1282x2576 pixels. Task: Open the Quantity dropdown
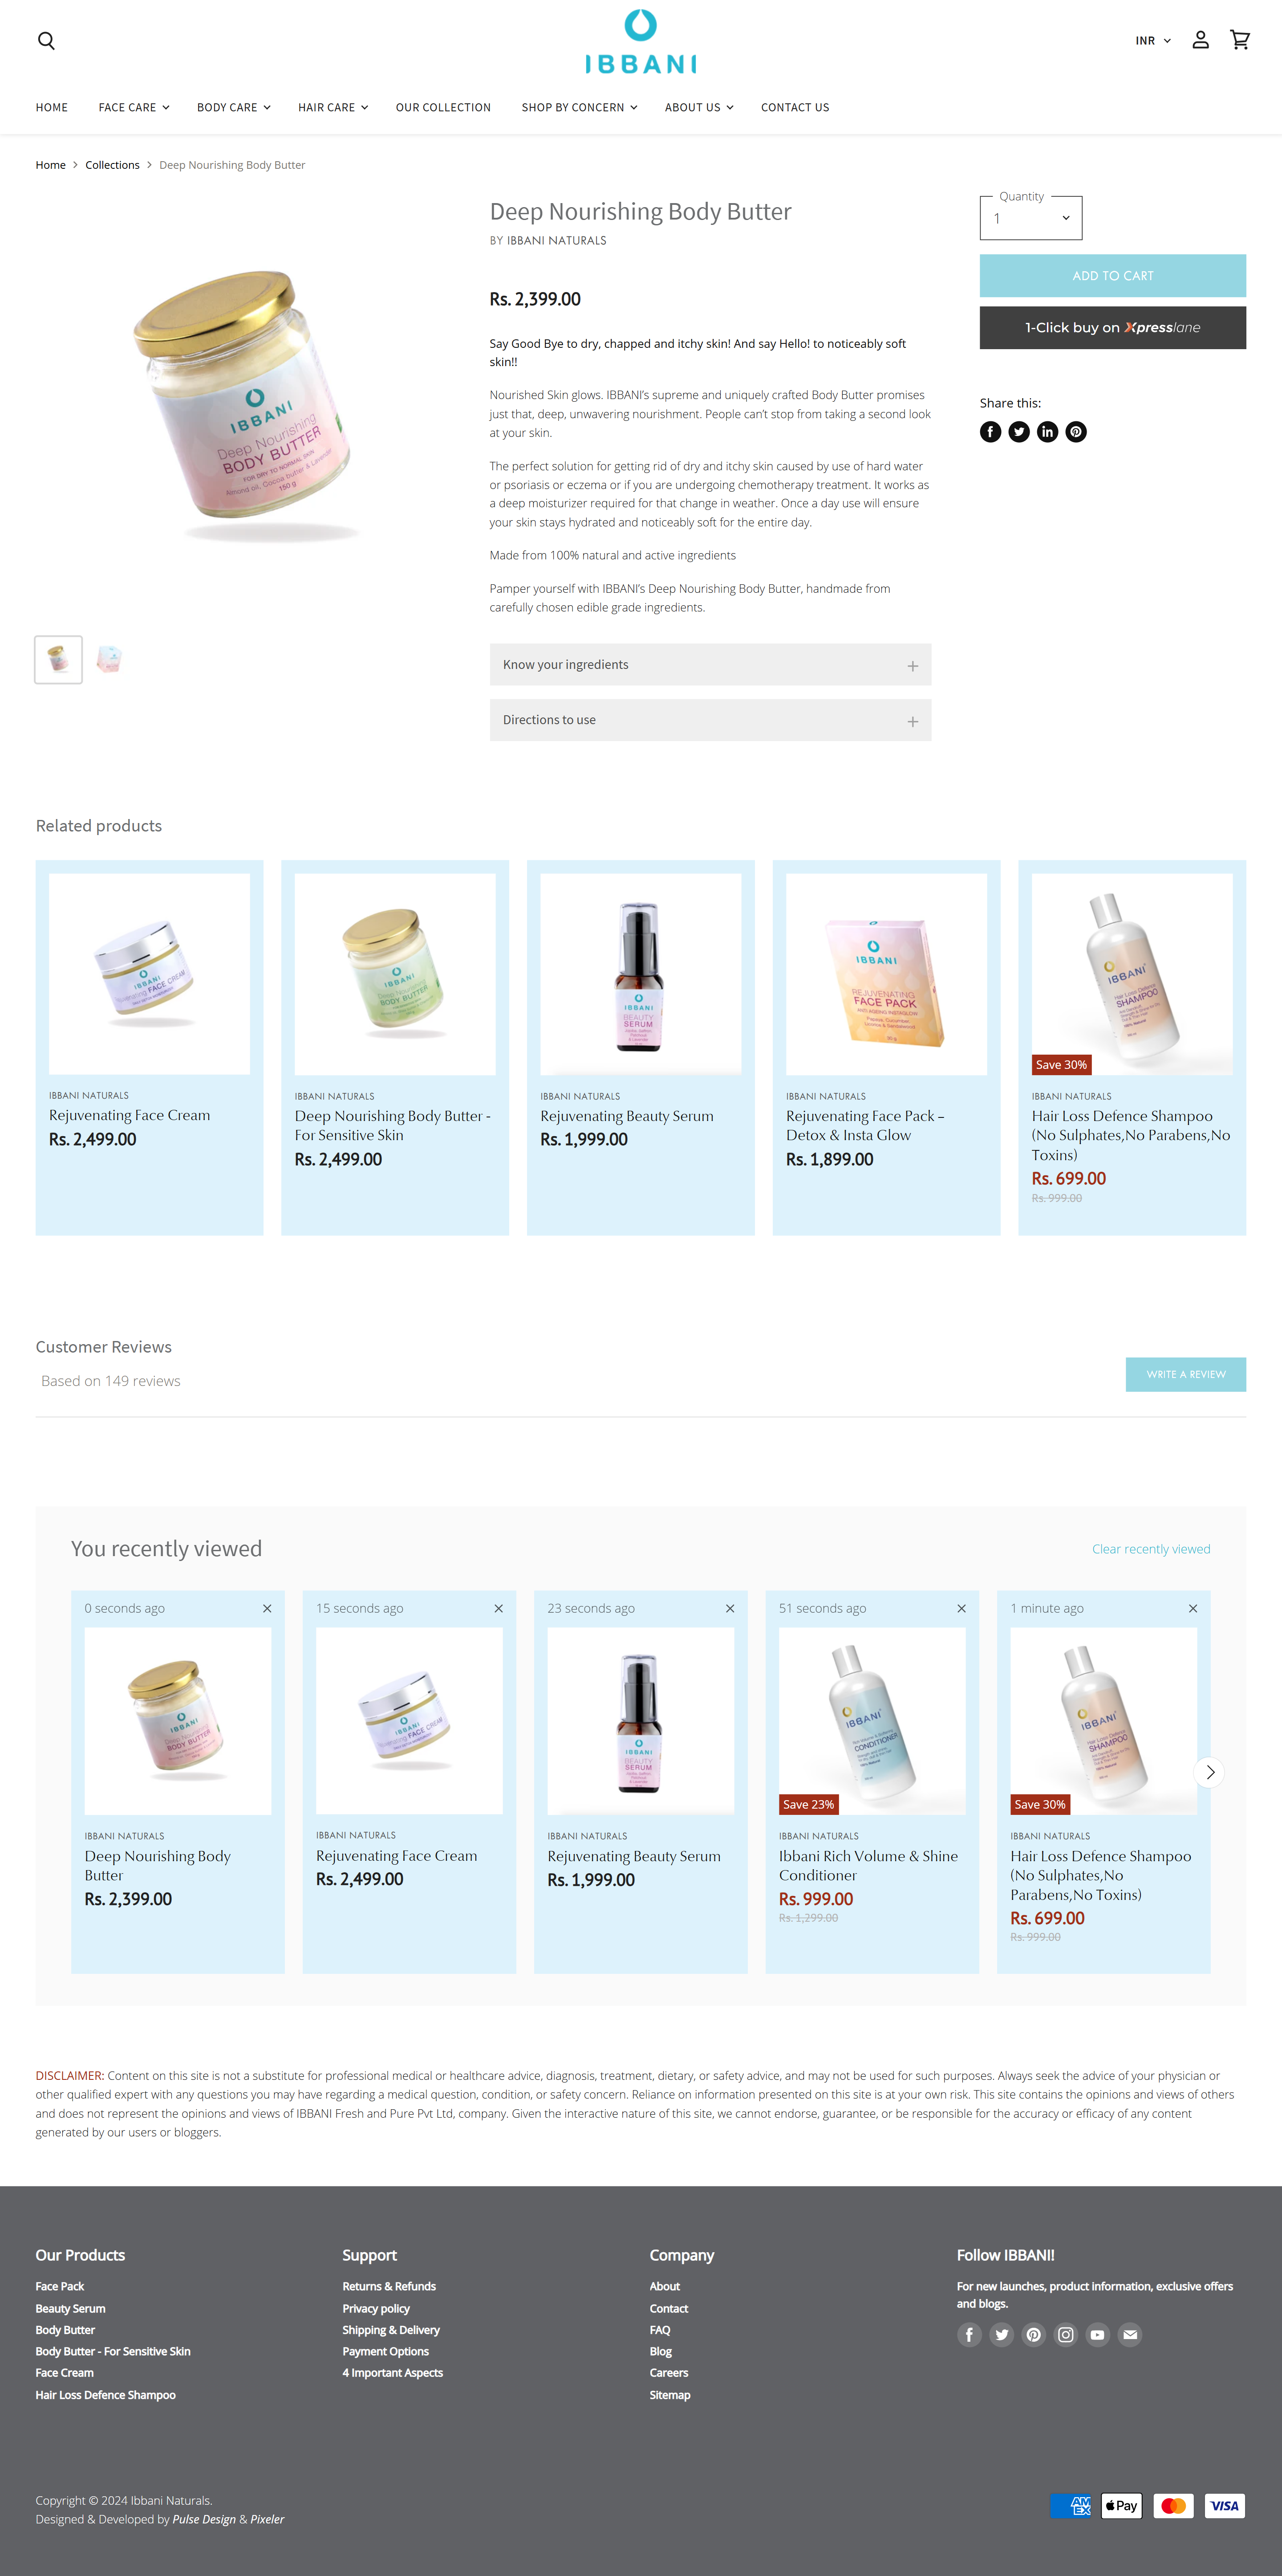point(1030,218)
